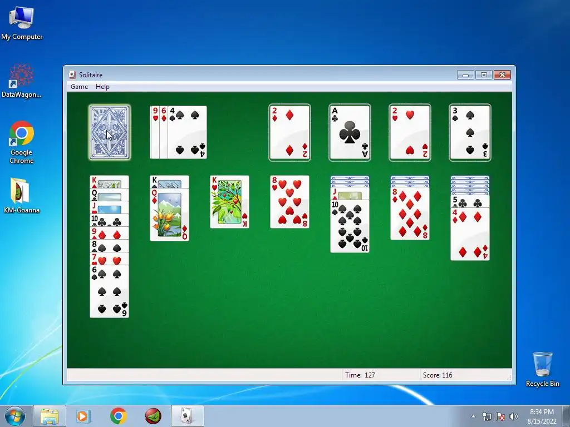Open My Computer desktop icon
The width and height of the screenshot is (570, 427).
(22, 23)
